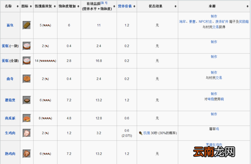Viewport: 251px width, 164px height.
Task: Open the NPC村庄 source link
Action: pos(205,22)
